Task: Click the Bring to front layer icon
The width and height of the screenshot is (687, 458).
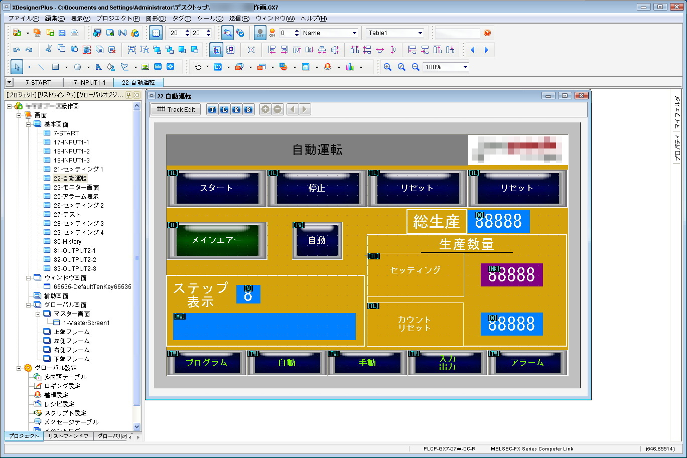Action: (x=157, y=50)
